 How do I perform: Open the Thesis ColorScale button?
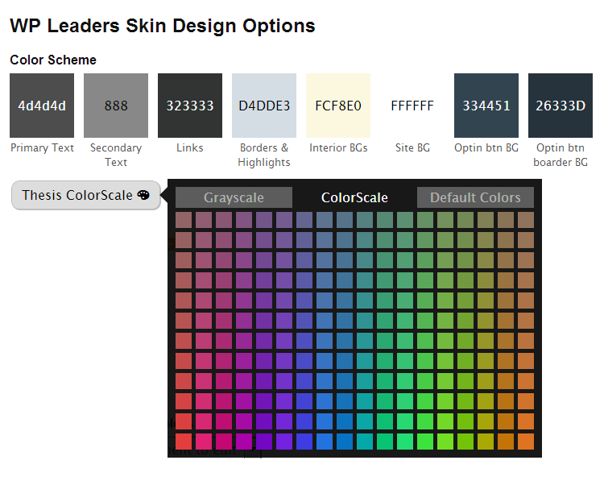[86, 195]
